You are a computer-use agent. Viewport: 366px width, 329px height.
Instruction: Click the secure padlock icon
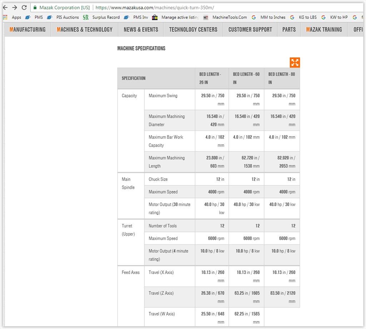coord(35,8)
